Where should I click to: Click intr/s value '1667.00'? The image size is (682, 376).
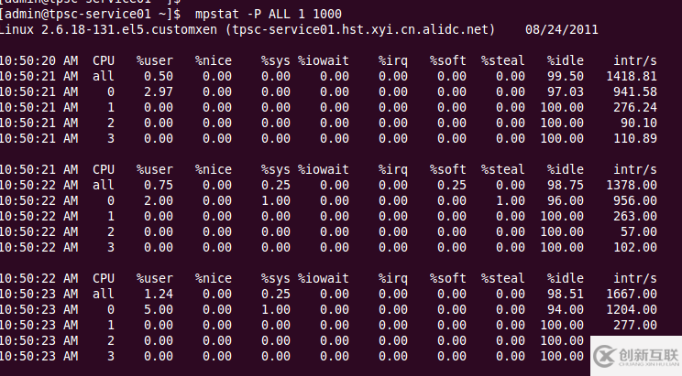click(x=632, y=295)
